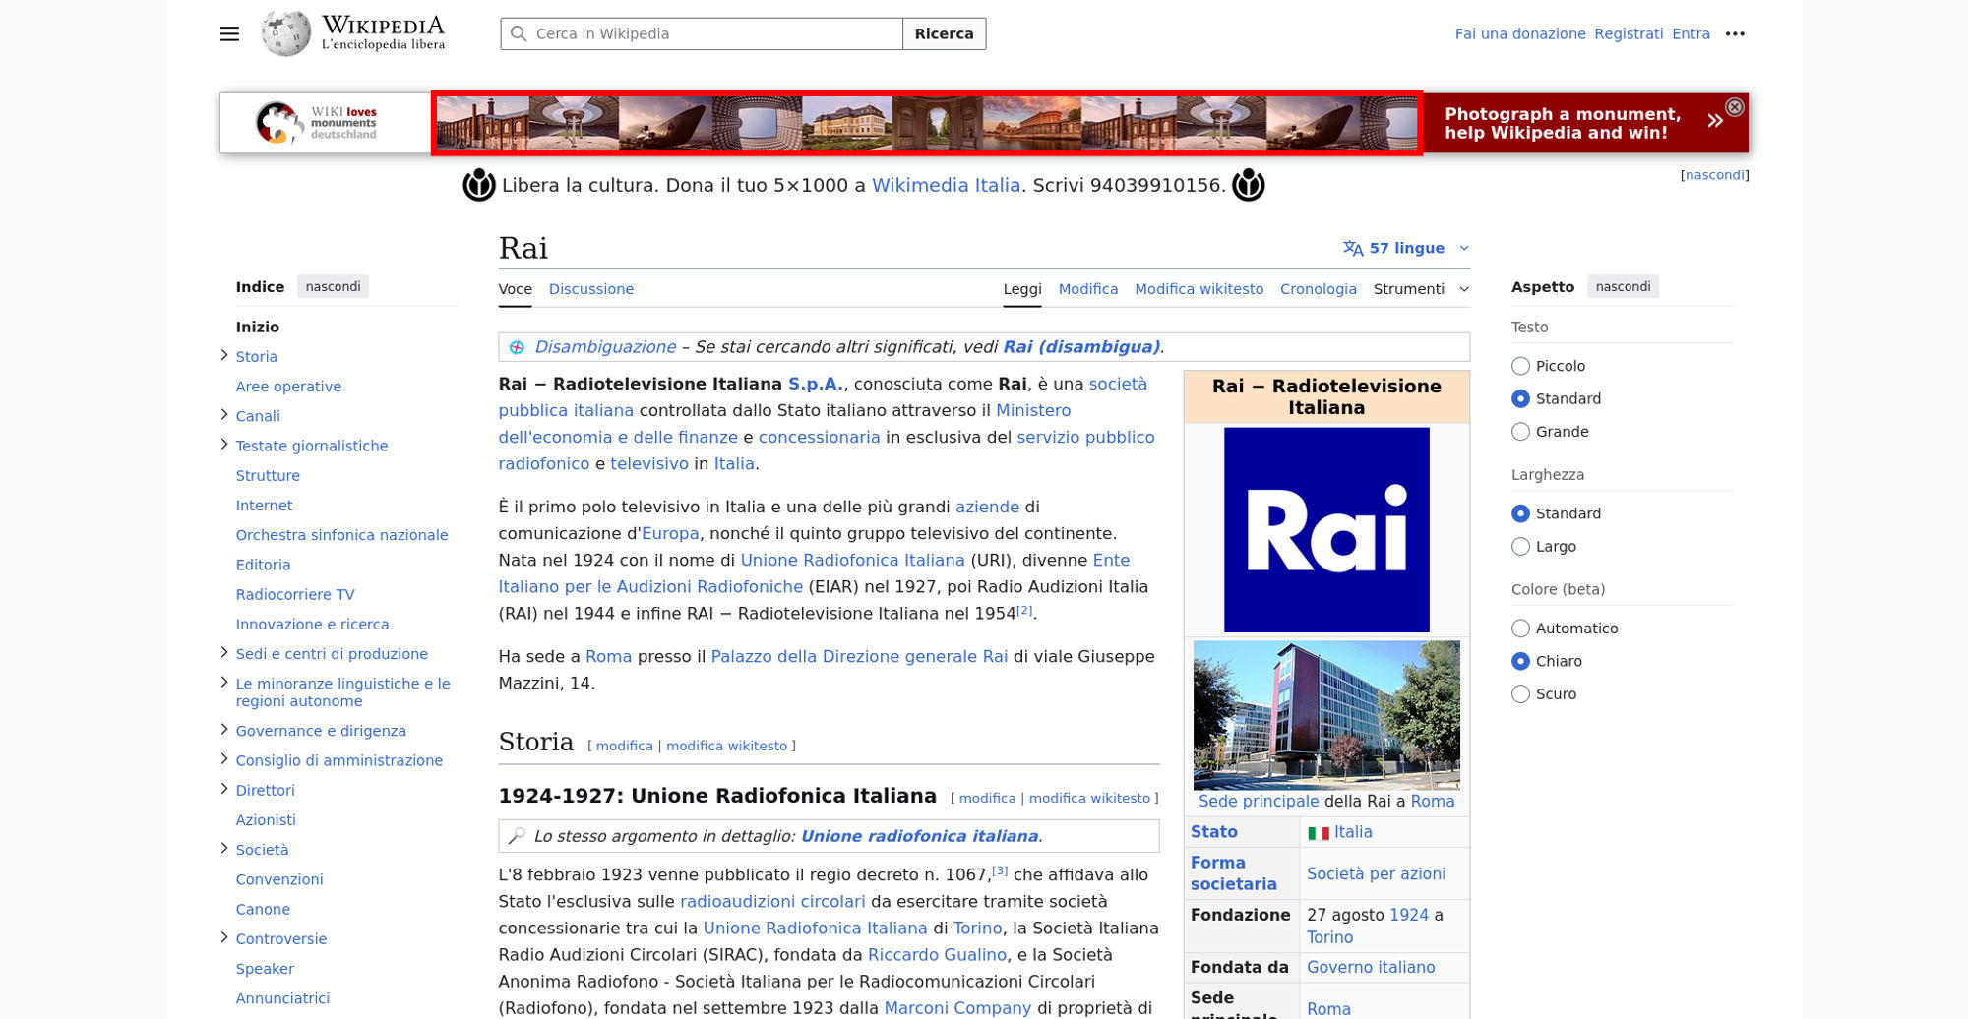Viewport: 1968px width, 1019px height.
Task: Open the main hamburger menu
Action: tap(229, 33)
